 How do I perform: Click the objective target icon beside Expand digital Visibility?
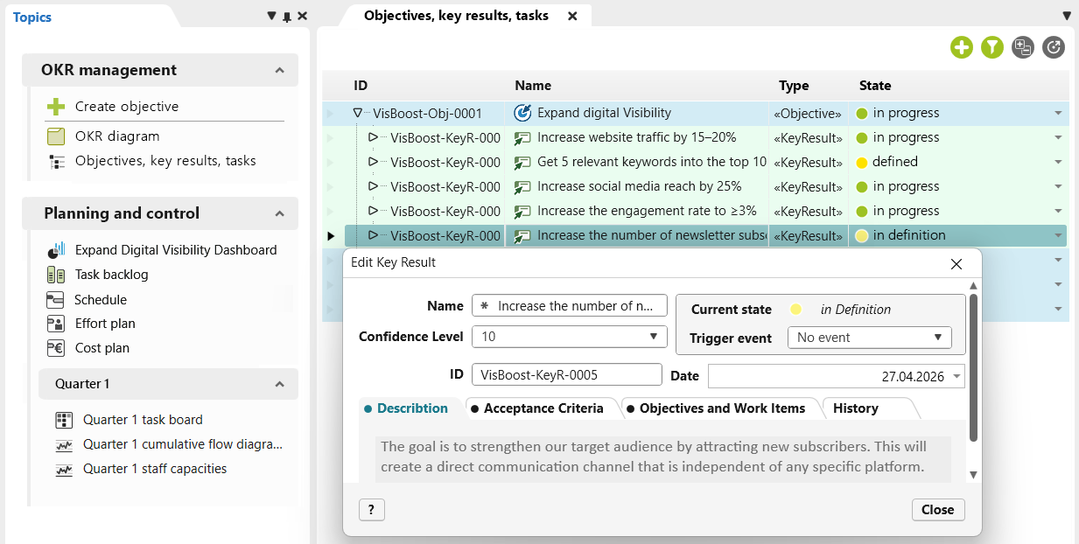click(x=522, y=113)
